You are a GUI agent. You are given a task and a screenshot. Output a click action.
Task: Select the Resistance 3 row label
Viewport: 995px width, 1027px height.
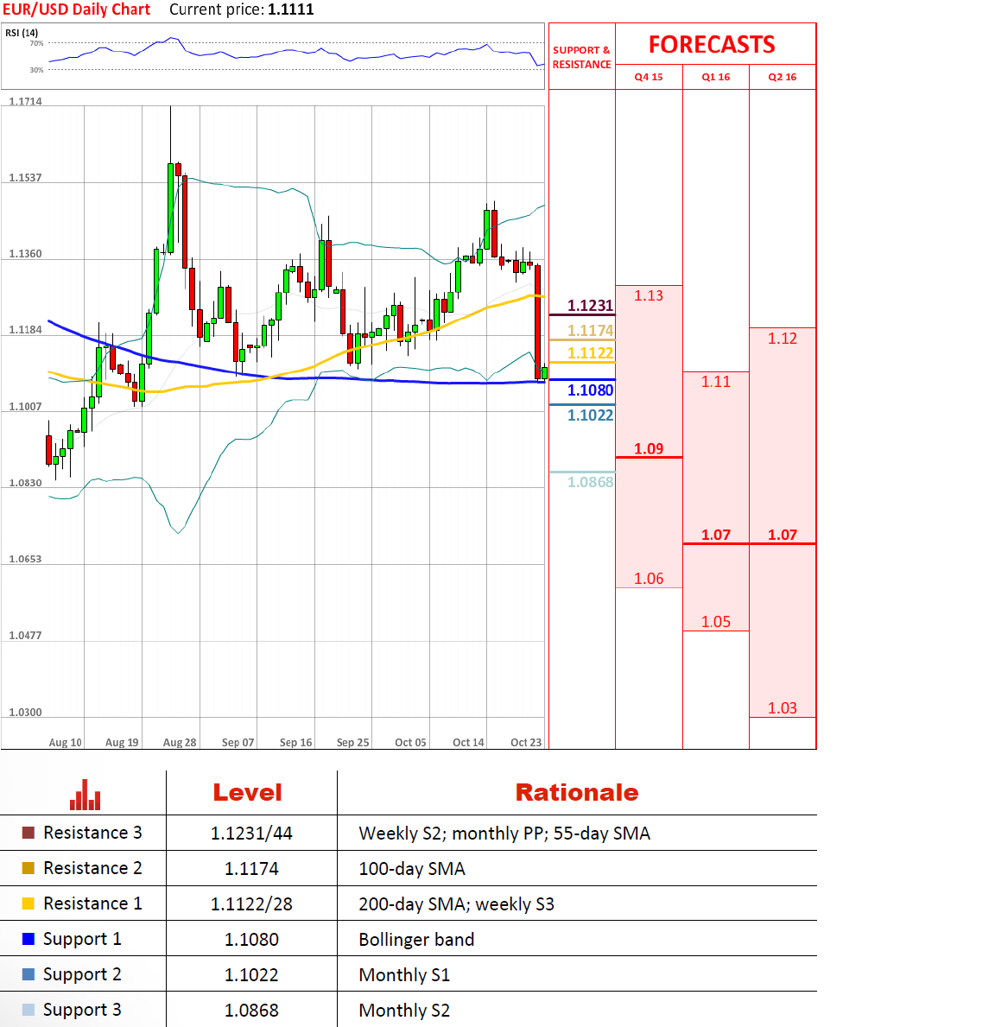[92, 833]
